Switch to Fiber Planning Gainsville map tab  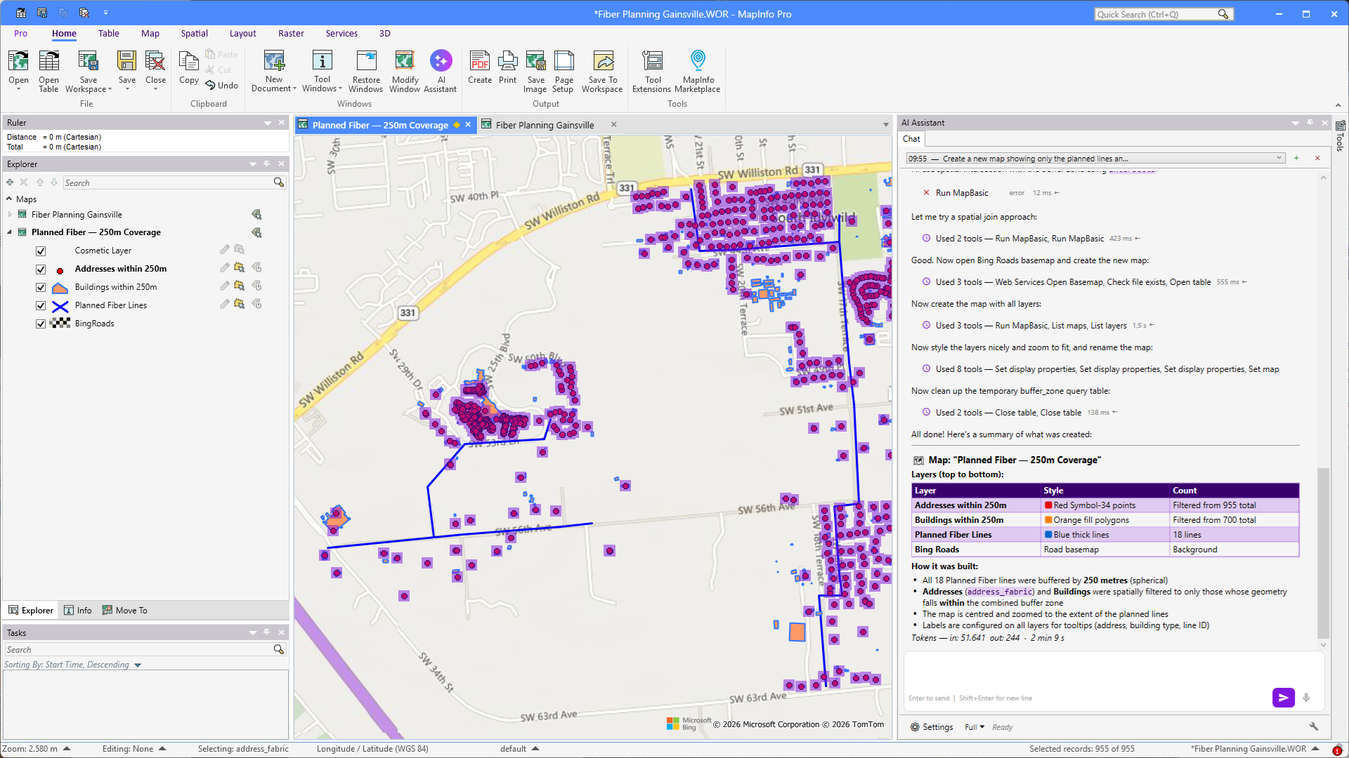(545, 126)
